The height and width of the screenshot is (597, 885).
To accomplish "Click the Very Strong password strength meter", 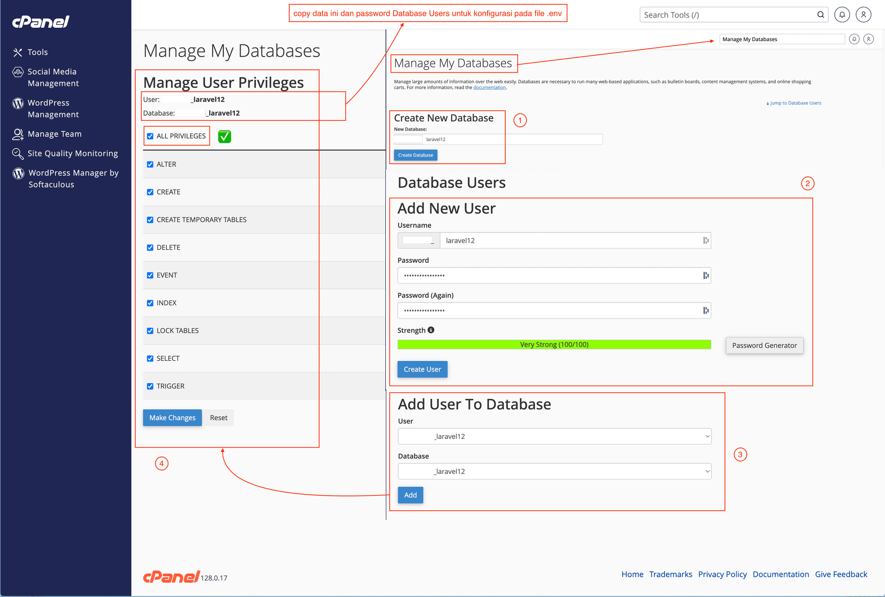I will click(554, 344).
